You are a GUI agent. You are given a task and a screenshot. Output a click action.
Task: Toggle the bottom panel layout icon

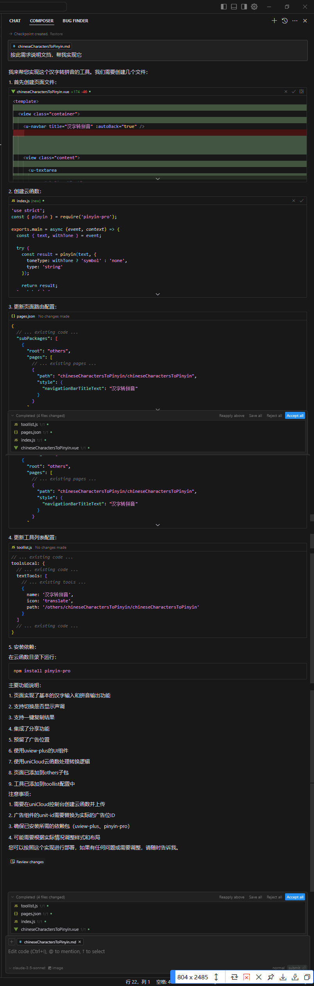[x=234, y=7]
